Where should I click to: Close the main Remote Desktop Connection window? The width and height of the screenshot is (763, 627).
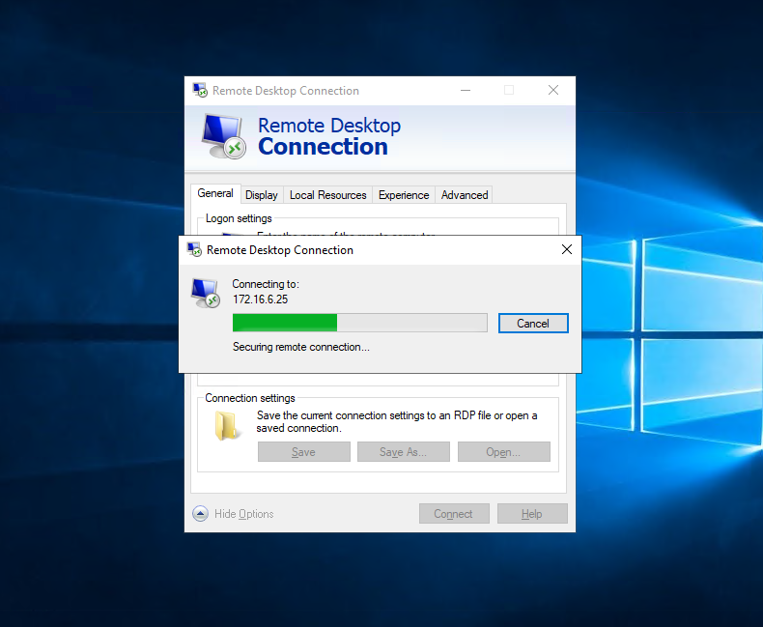click(553, 90)
